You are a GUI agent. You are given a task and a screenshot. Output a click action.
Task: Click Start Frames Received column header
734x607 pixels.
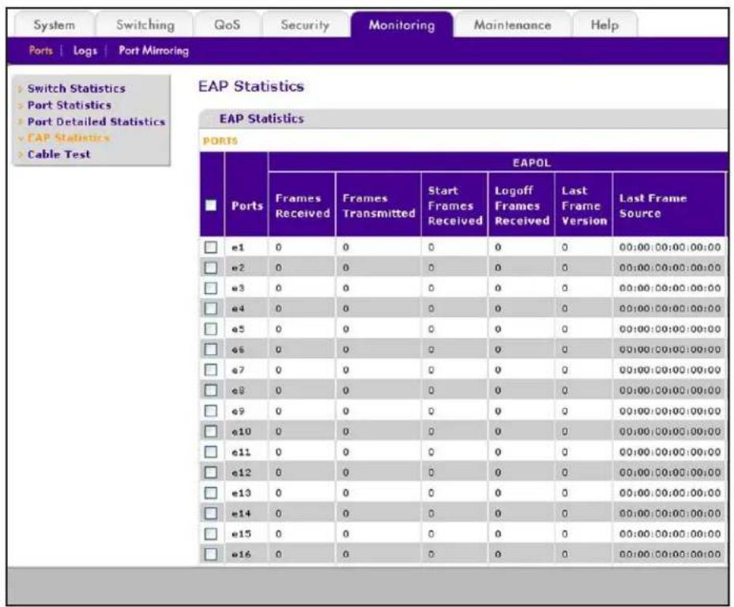pos(454,205)
